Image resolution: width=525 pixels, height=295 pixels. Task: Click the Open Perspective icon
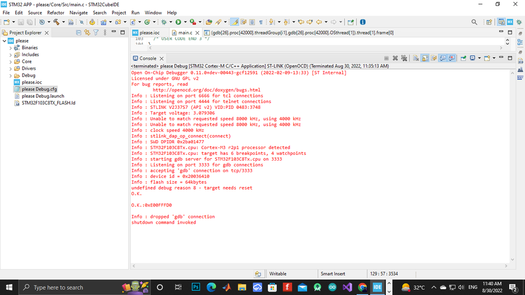(x=489, y=22)
